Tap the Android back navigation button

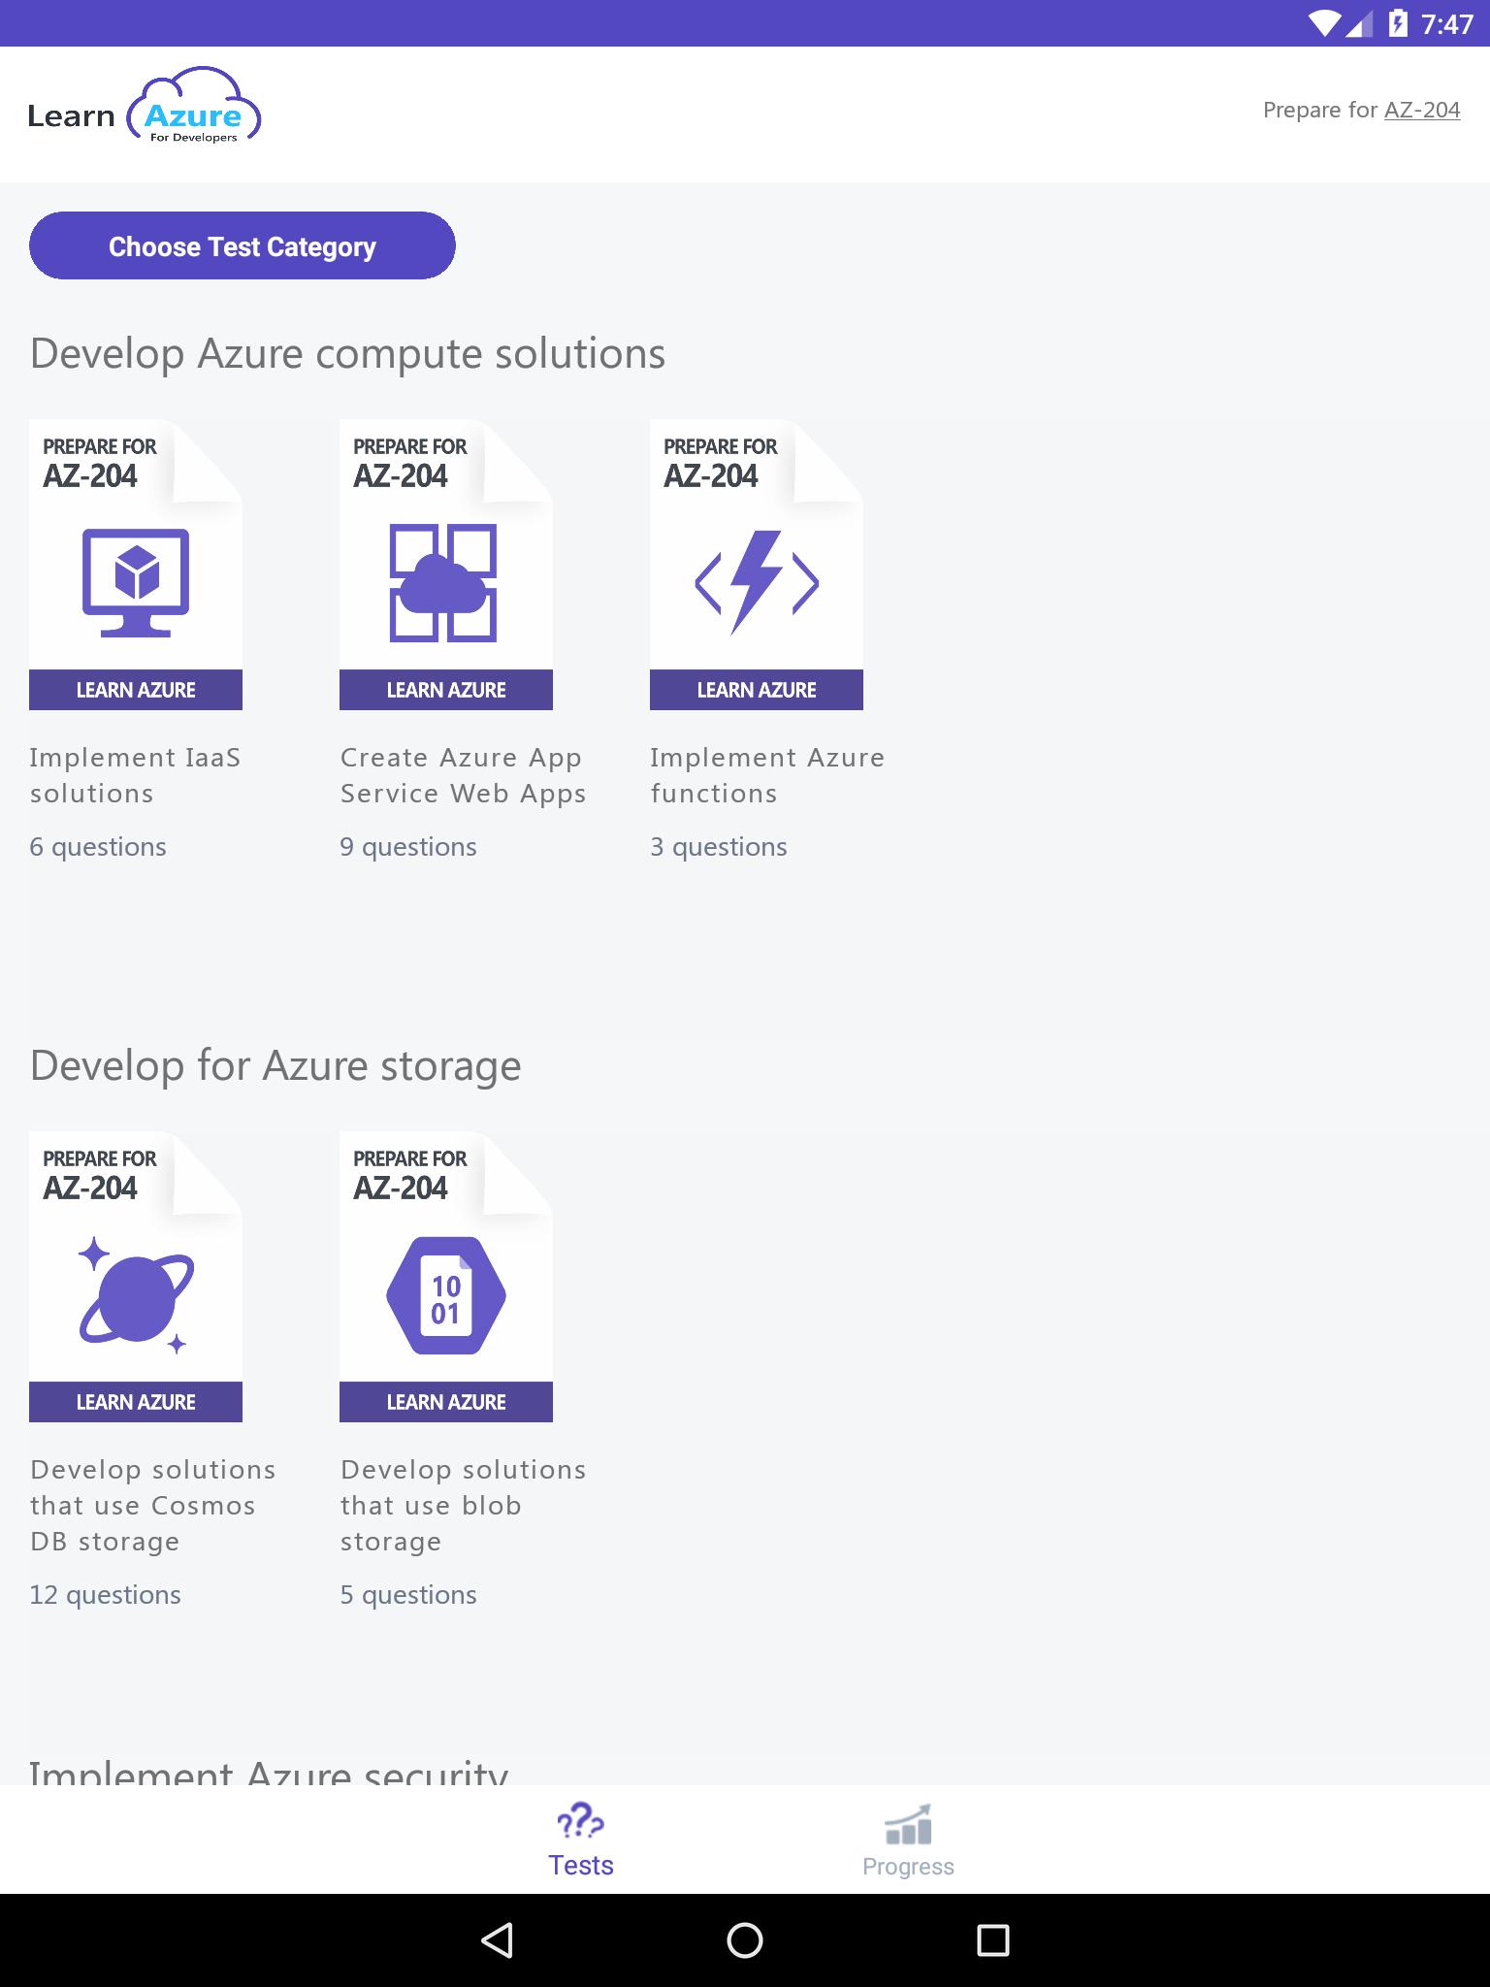pyautogui.click(x=497, y=1940)
